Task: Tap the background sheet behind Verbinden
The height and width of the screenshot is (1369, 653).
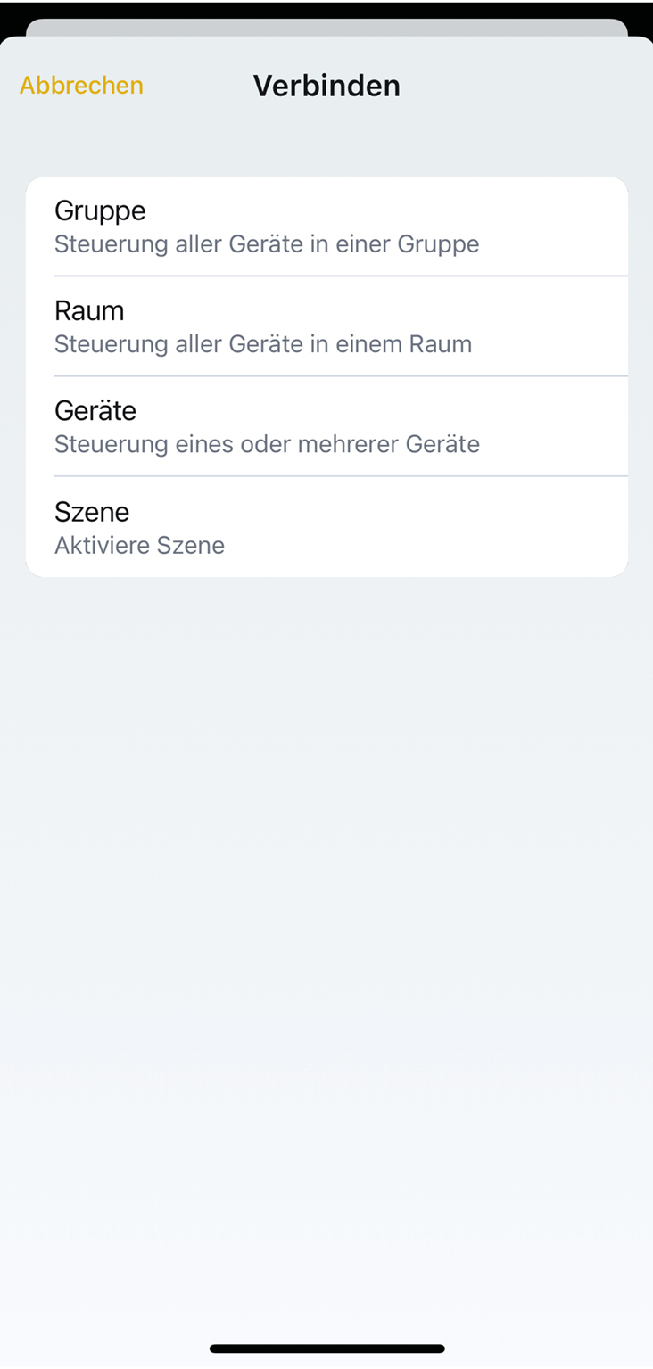Action: point(326,27)
